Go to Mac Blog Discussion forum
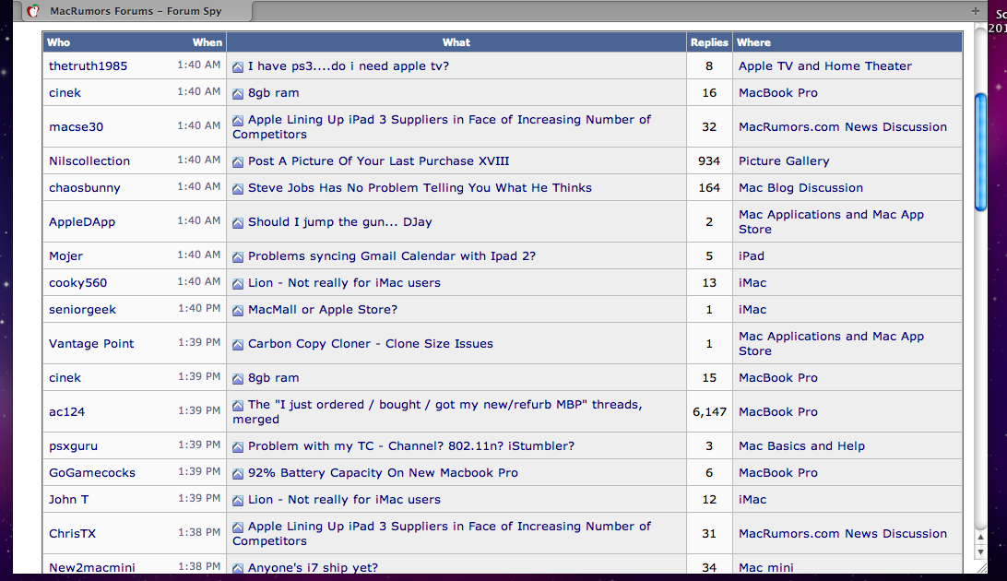1007x581 pixels. [800, 188]
